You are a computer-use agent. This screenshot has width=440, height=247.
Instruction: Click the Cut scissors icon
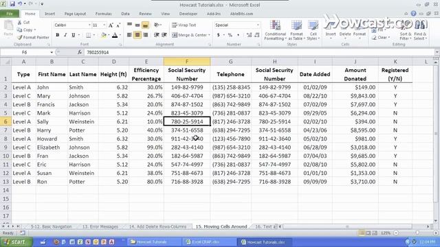[x=19, y=23]
